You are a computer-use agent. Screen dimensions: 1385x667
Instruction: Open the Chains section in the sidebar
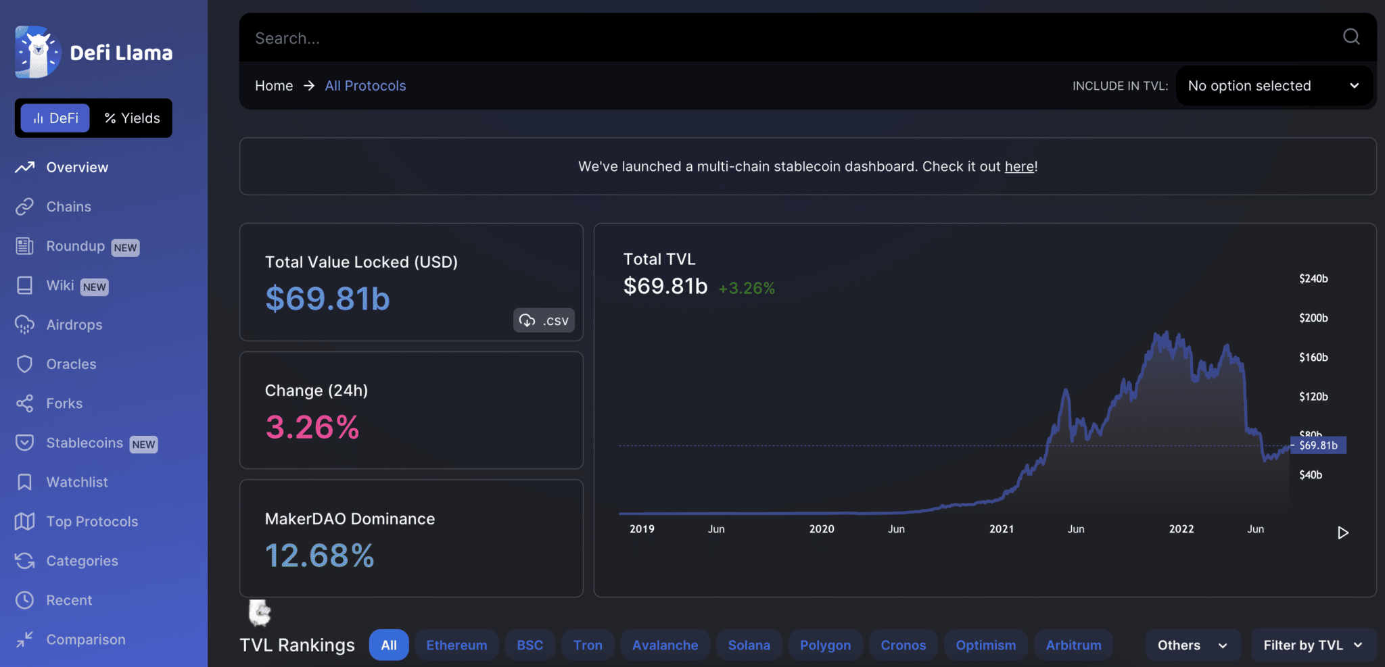(x=68, y=206)
